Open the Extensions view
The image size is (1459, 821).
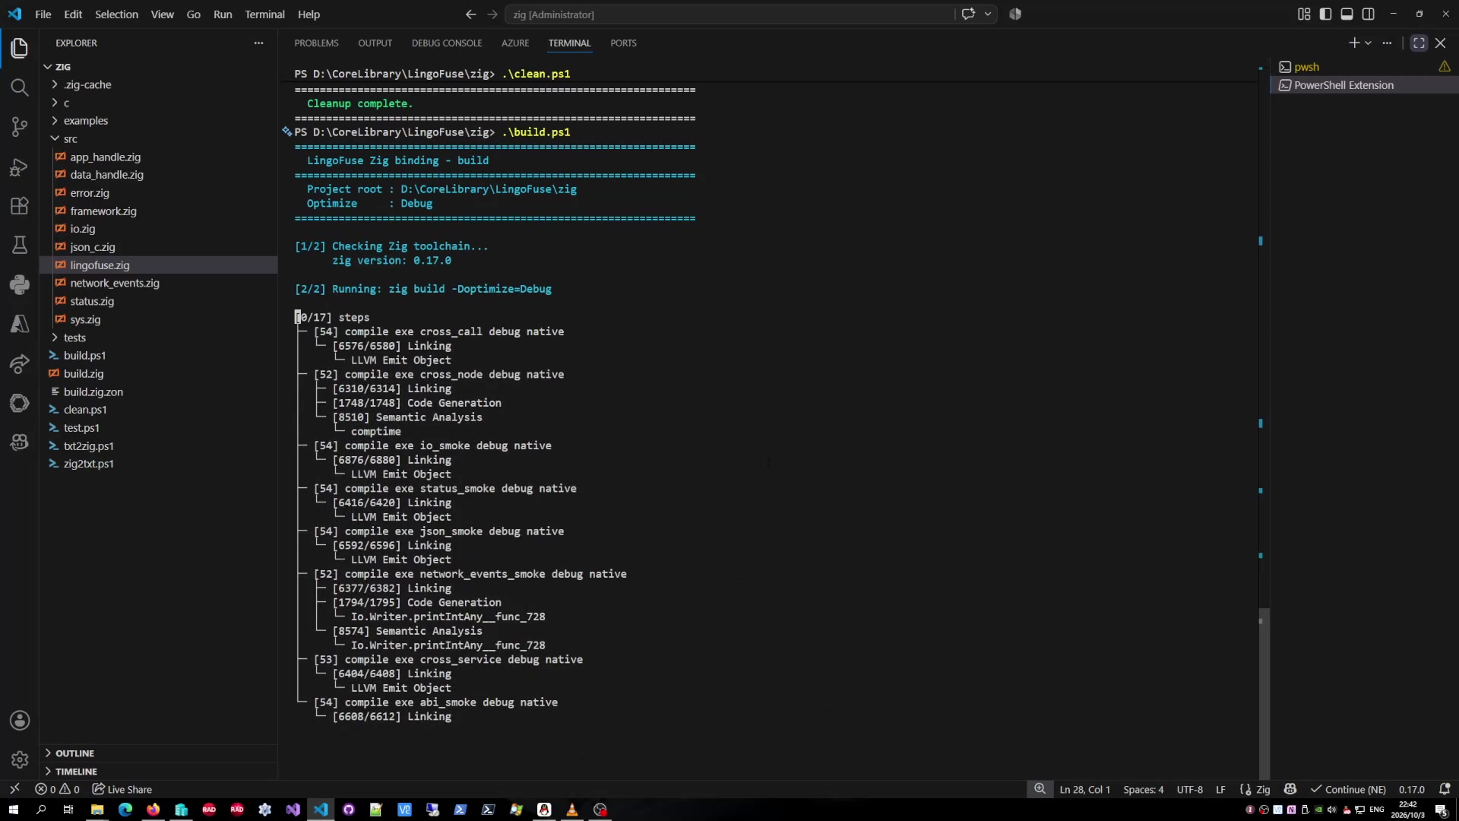[20, 206]
